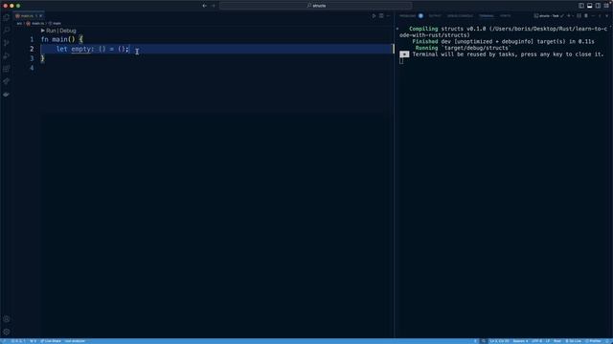The height and width of the screenshot is (344, 613).
Task: Close the main.rs editor tab
Action: [x=40, y=16]
